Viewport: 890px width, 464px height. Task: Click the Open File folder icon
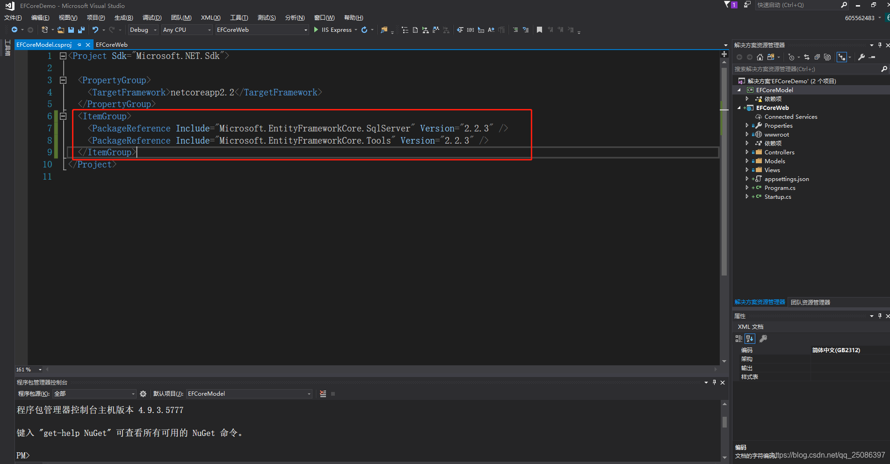tap(61, 30)
